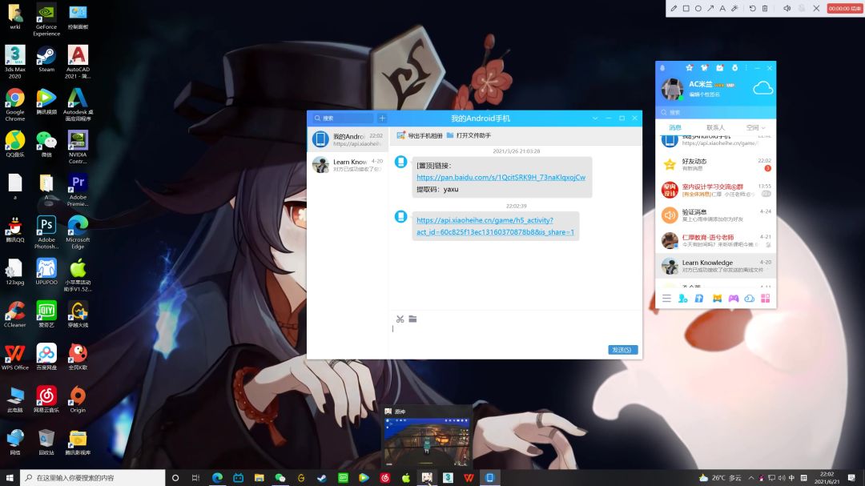Open Steam desktop shortcut
The height and width of the screenshot is (486, 865).
[46, 59]
